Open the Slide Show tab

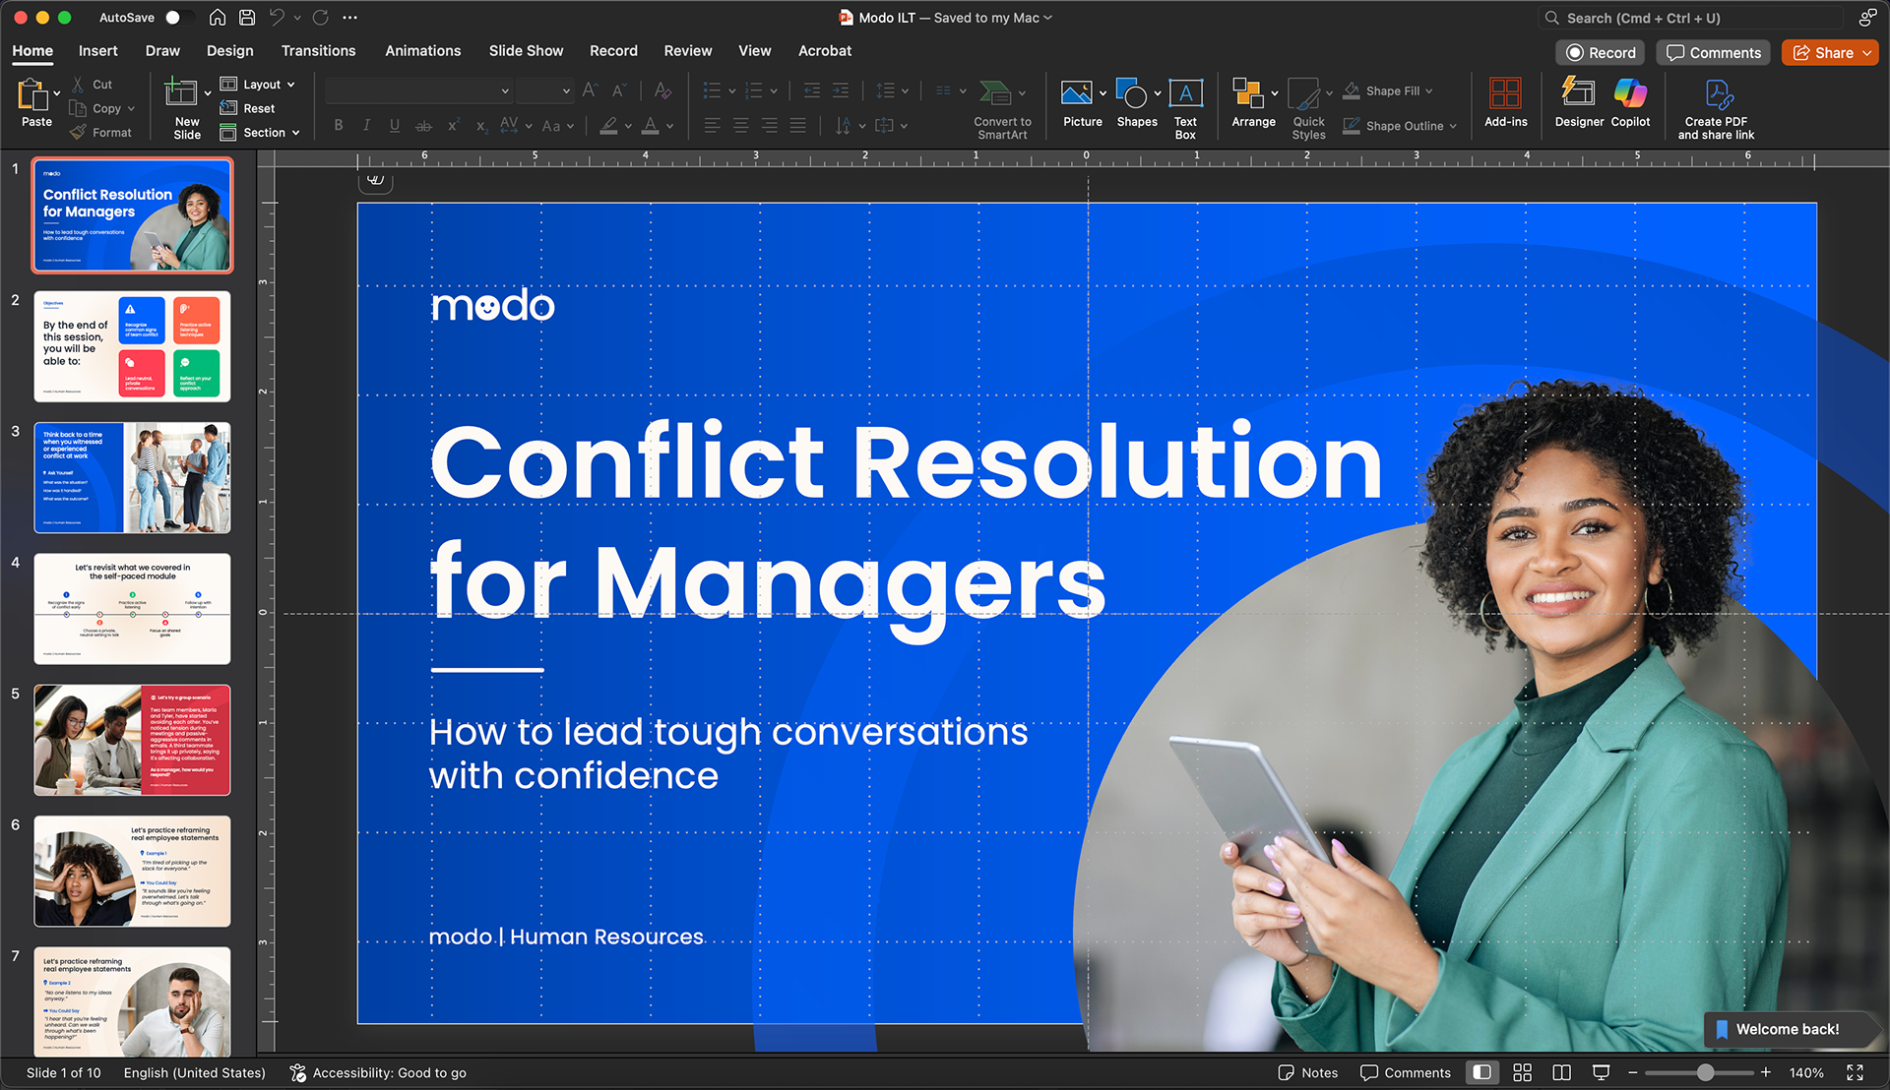tap(526, 51)
